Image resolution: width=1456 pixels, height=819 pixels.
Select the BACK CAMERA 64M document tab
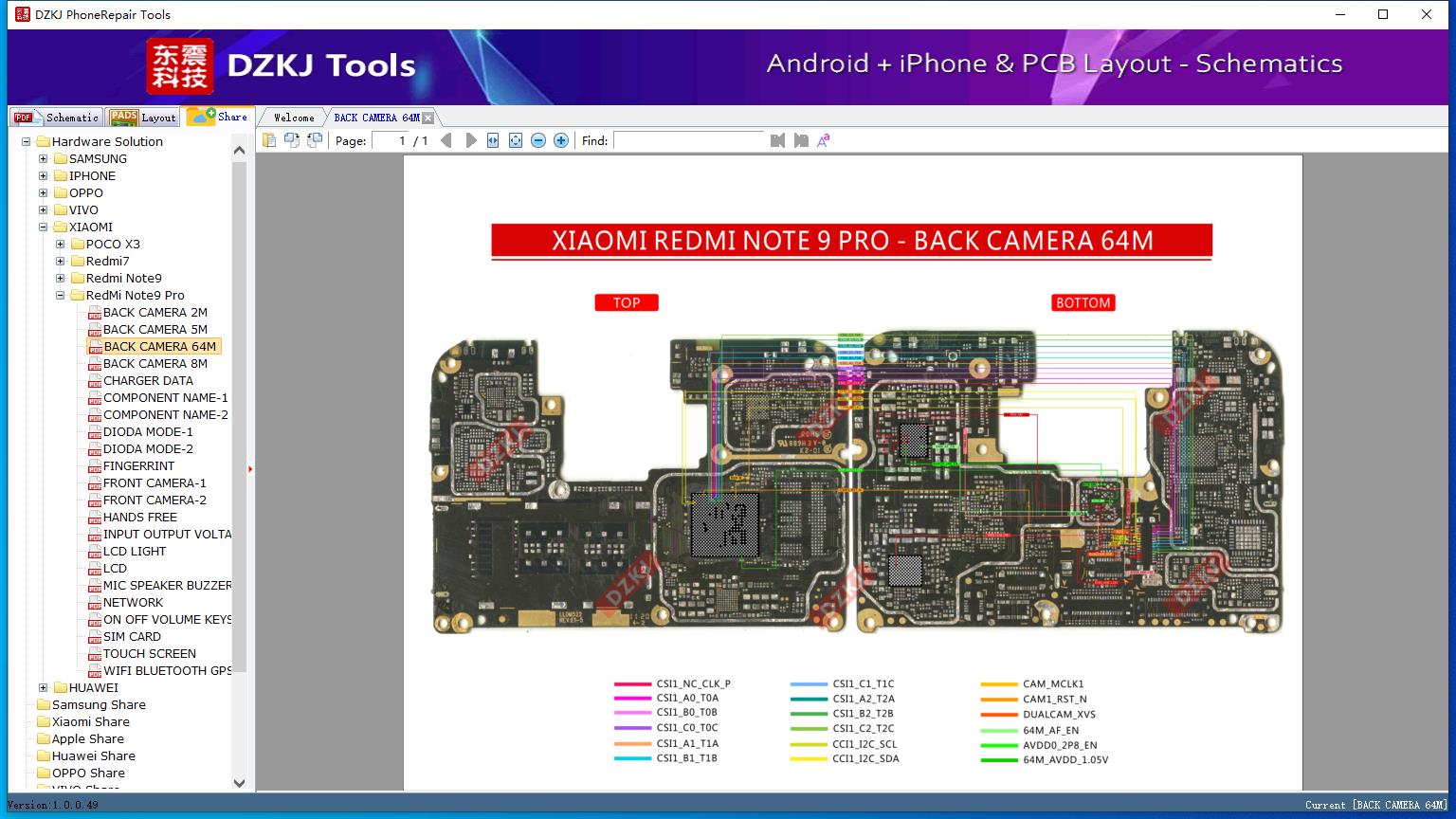coord(376,118)
